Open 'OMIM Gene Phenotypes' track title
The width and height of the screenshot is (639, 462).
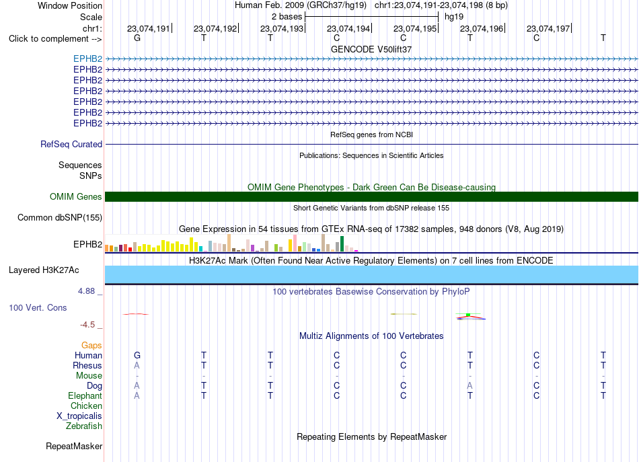371,187
